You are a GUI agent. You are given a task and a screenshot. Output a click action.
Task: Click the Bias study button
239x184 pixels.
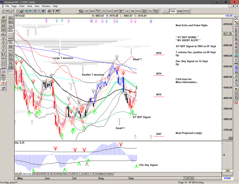(x=11, y=26)
